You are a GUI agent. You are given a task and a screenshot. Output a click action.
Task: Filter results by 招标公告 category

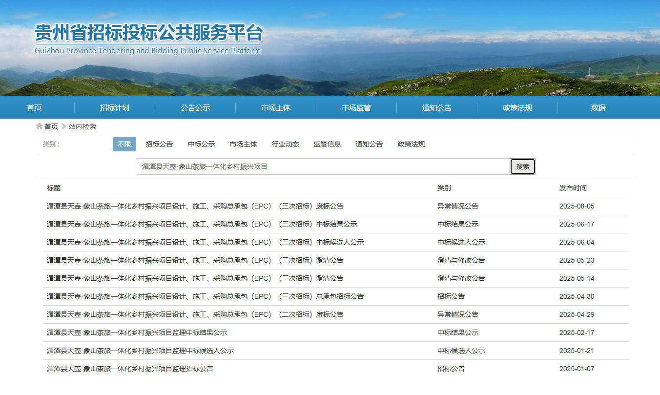pos(159,144)
